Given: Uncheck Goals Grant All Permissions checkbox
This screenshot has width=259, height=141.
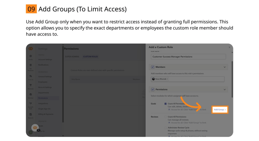Looking at the screenshot, I should [x=165, y=104].
